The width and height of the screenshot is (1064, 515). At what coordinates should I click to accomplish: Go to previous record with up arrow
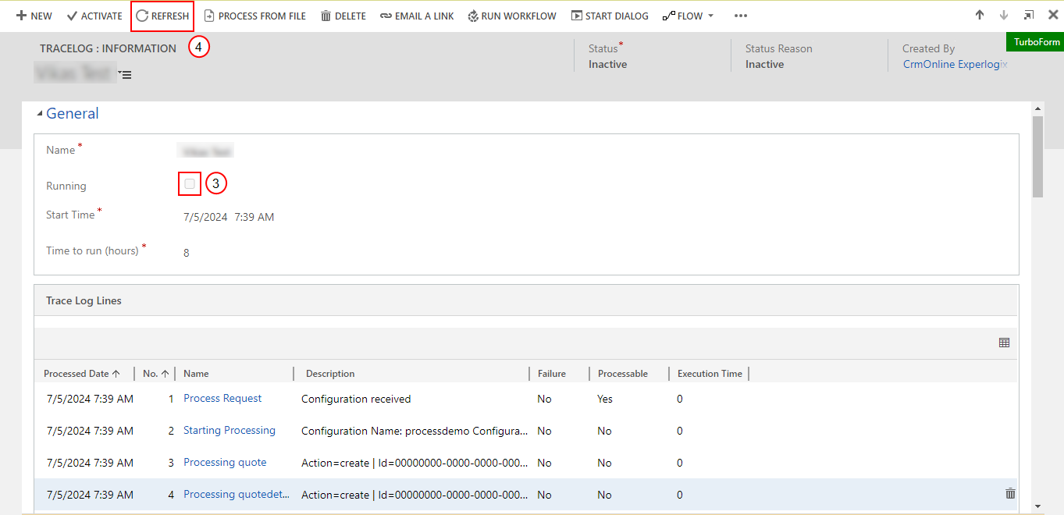click(980, 15)
